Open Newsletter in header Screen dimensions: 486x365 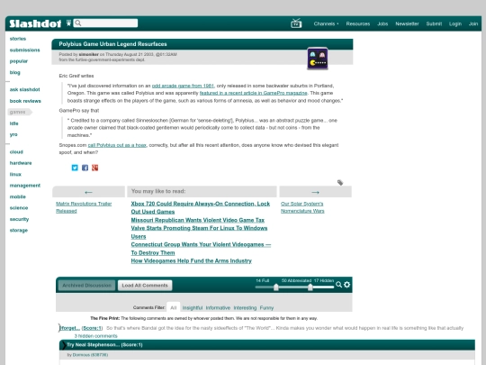click(x=407, y=23)
